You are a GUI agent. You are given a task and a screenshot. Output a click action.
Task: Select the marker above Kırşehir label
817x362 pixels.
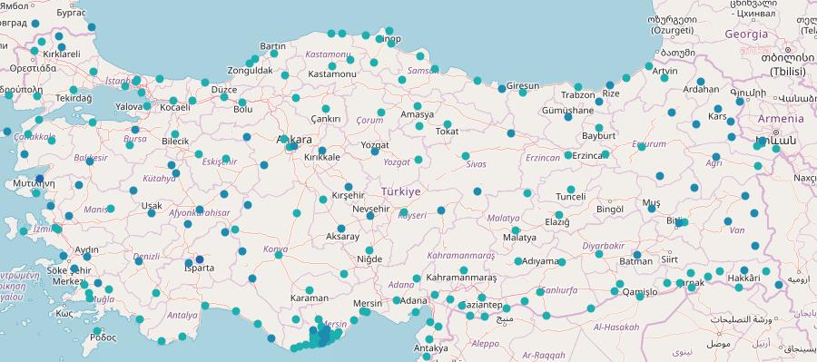pyautogui.click(x=349, y=187)
